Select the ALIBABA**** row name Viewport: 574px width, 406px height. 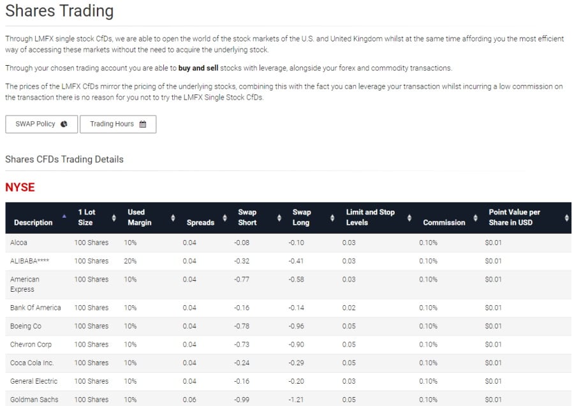pos(29,261)
